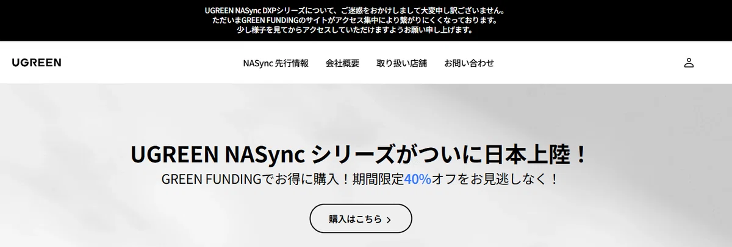Click the banner line 少し様子を見てからアクセス
This screenshot has height=247, width=732.
click(355, 30)
